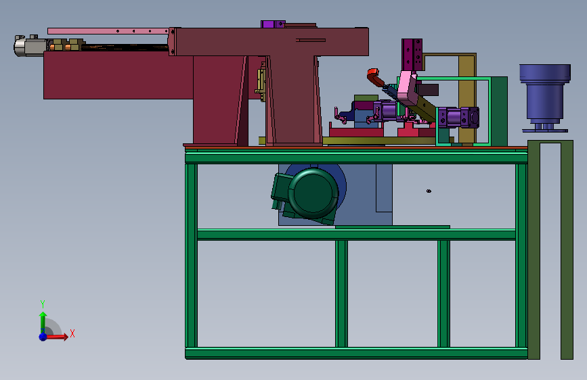Click the red X axis arrow of the triad
The width and height of the screenshot is (587, 380).
coord(56,337)
